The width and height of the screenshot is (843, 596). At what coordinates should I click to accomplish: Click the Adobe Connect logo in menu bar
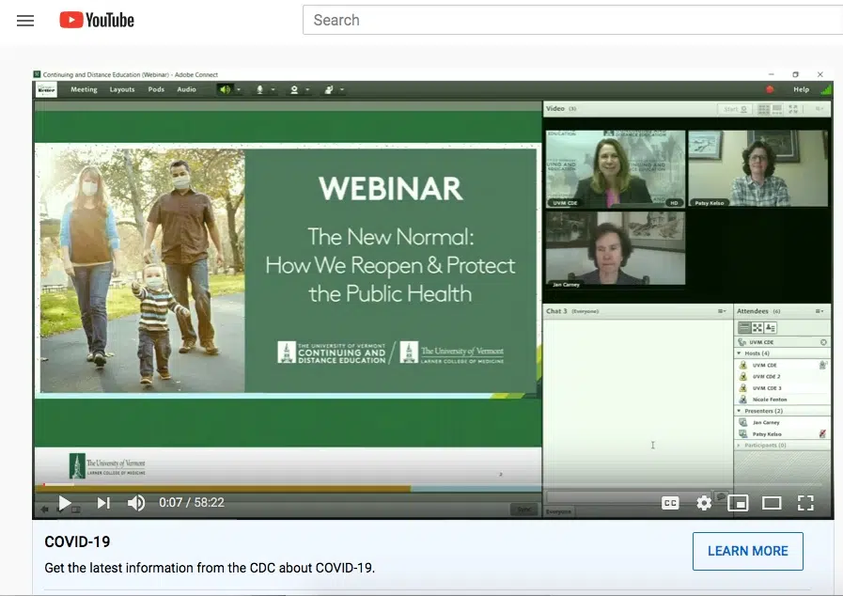(46, 89)
